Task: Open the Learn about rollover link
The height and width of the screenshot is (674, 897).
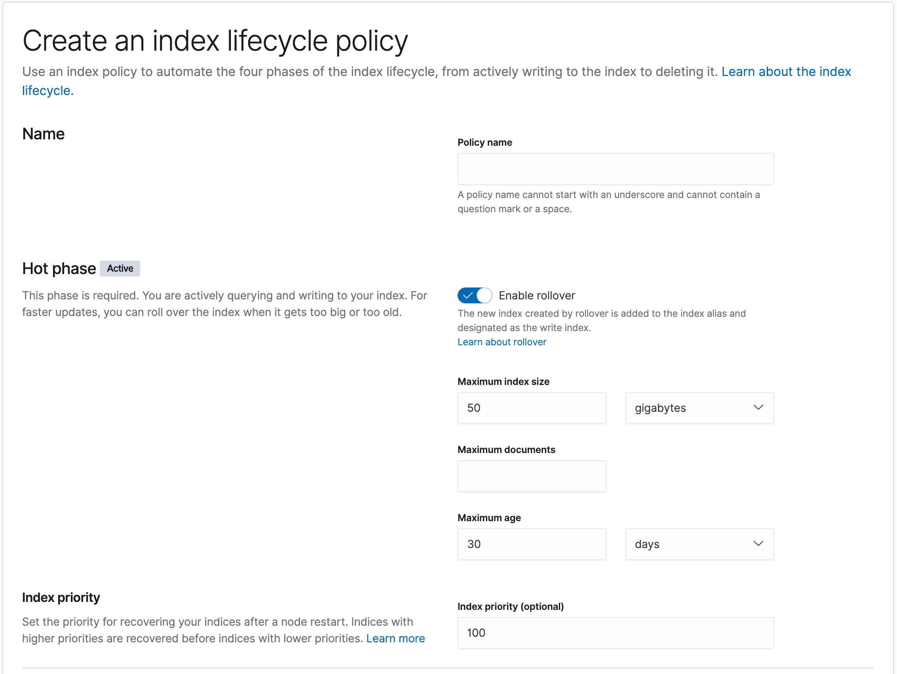Action: point(502,342)
